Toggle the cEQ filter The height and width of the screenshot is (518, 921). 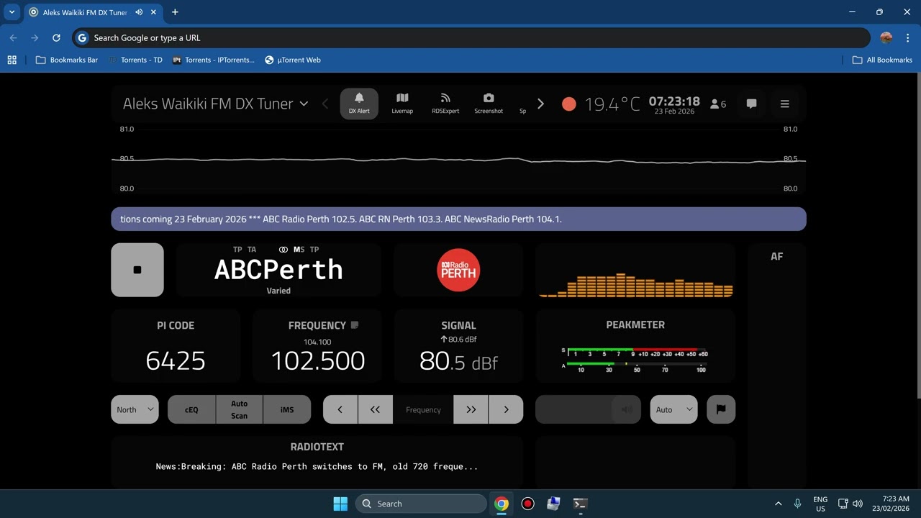(191, 409)
